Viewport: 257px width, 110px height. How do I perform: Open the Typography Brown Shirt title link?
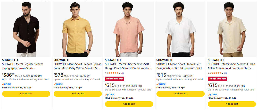click(23, 66)
